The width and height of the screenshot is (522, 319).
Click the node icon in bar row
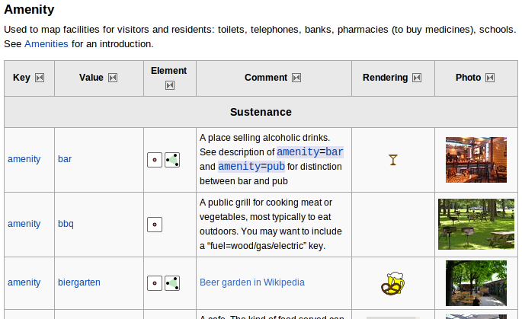click(x=155, y=160)
